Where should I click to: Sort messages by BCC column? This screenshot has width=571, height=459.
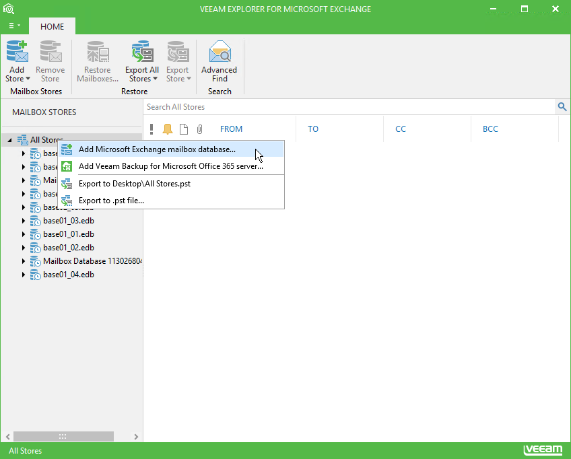(x=490, y=129)
